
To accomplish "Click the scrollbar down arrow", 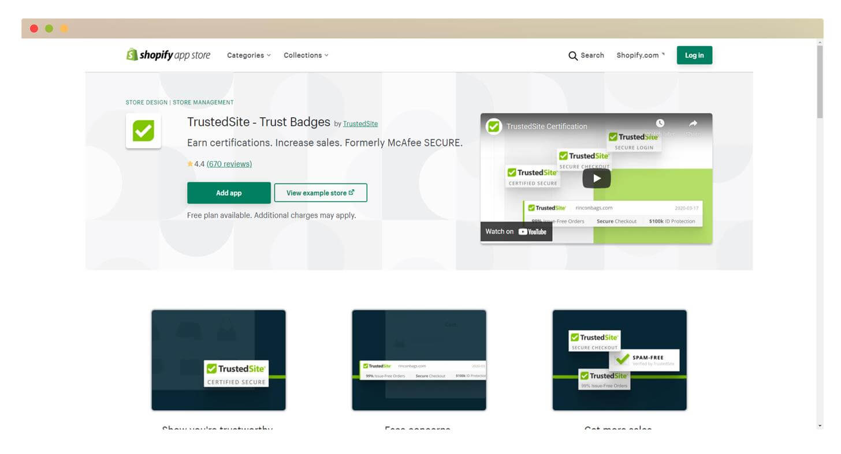I will tap(820, 425).
